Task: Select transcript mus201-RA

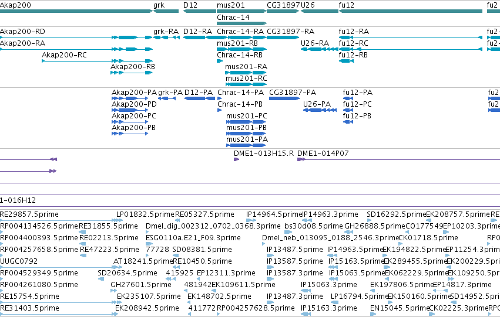Action: point(246,67)
